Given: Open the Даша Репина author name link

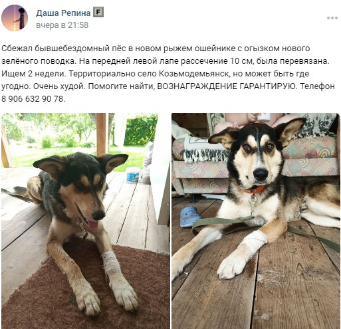Looking at the screenshot, I should 63,13.
